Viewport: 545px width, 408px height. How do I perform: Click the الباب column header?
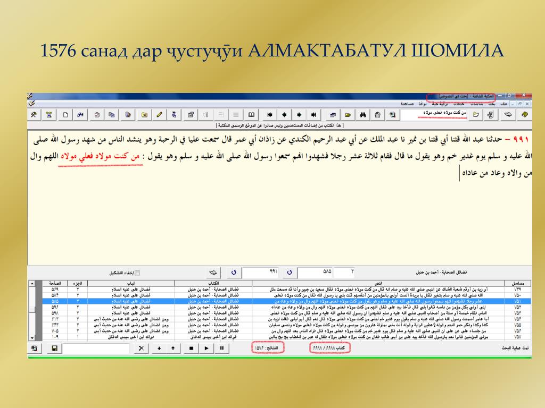pyautogui.click(x=131, y=284)
